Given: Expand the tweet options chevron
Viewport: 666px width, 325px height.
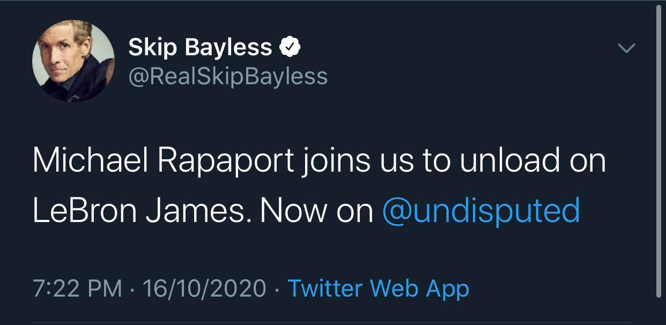Looking at the screenshot, I should pyautogui.click(x=626, y=48).
